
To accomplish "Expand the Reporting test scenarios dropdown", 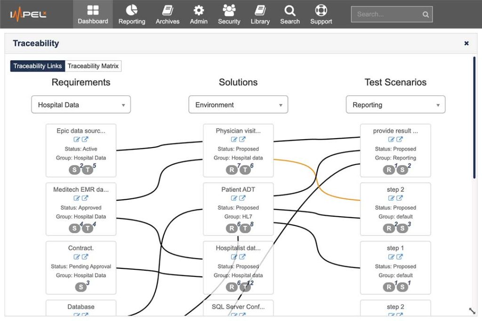I will point(395,104).
